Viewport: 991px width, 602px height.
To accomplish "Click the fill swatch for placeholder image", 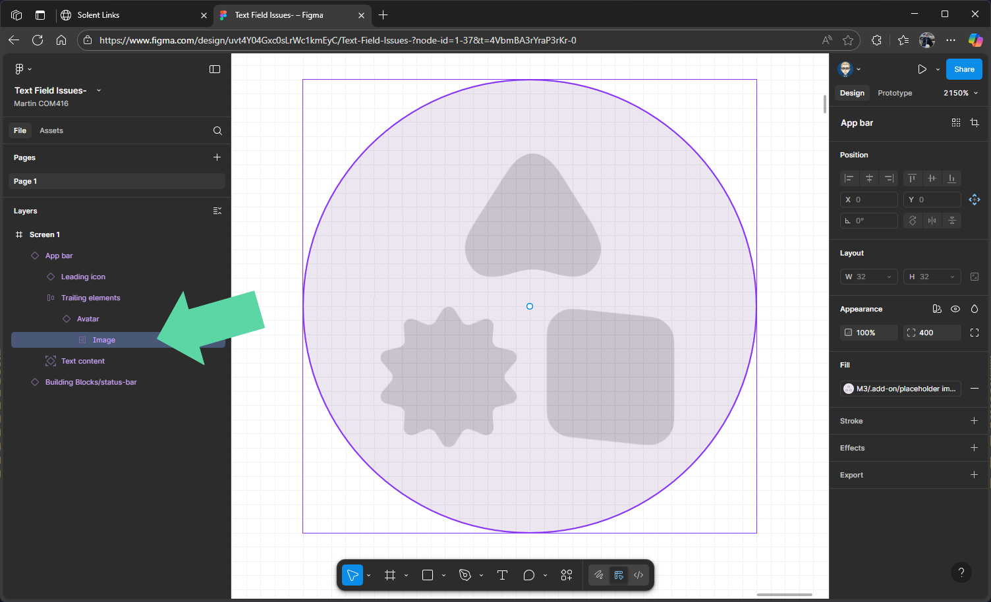I will pos(849,389).
